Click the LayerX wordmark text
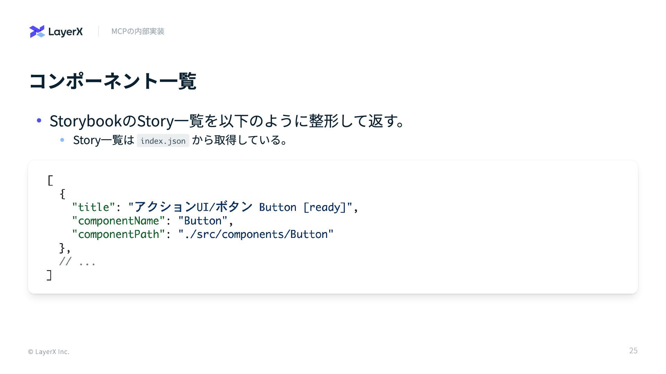Viewport: 666px width, 374px height. click(66, 32)
